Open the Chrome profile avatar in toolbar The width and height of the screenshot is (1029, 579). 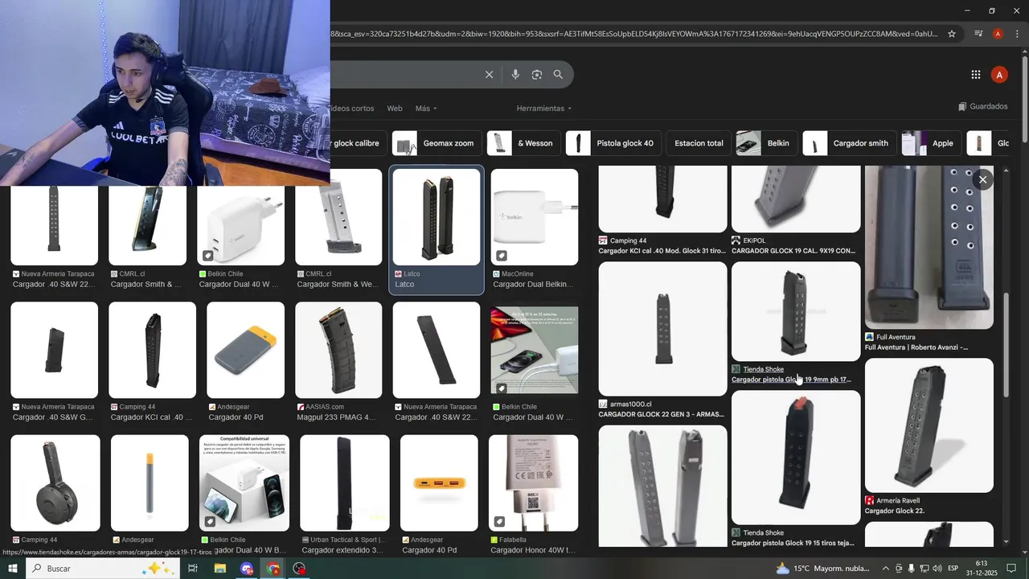pyautogui.click(x=998, y=34)
